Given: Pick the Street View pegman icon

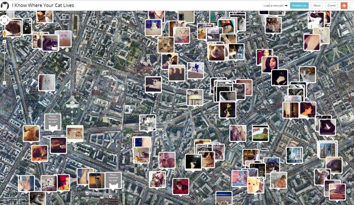Looking at the screenshot, I should click(4, 33).
